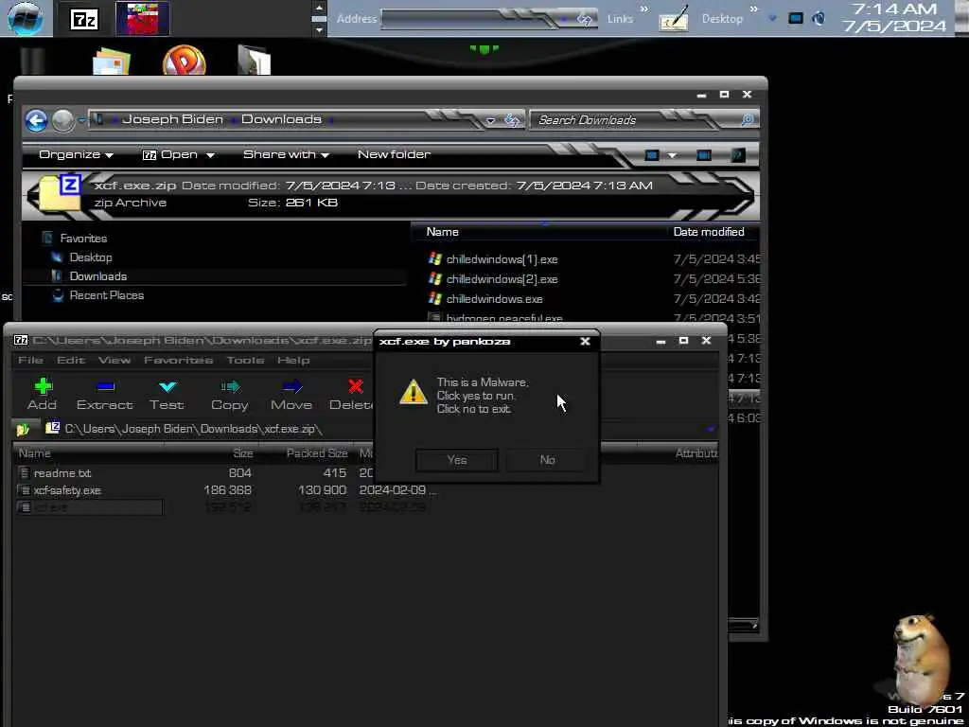Sort Explorer files by Name column
Image resolution: width=969 pixels, height=727 pixels.
point(443,232)
